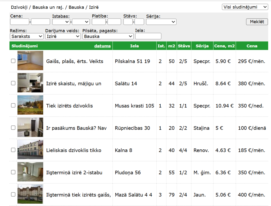Open the Pilskalna 51 listing thumbnail
This screenshot has height=206, width=271.
coord(30,61)
